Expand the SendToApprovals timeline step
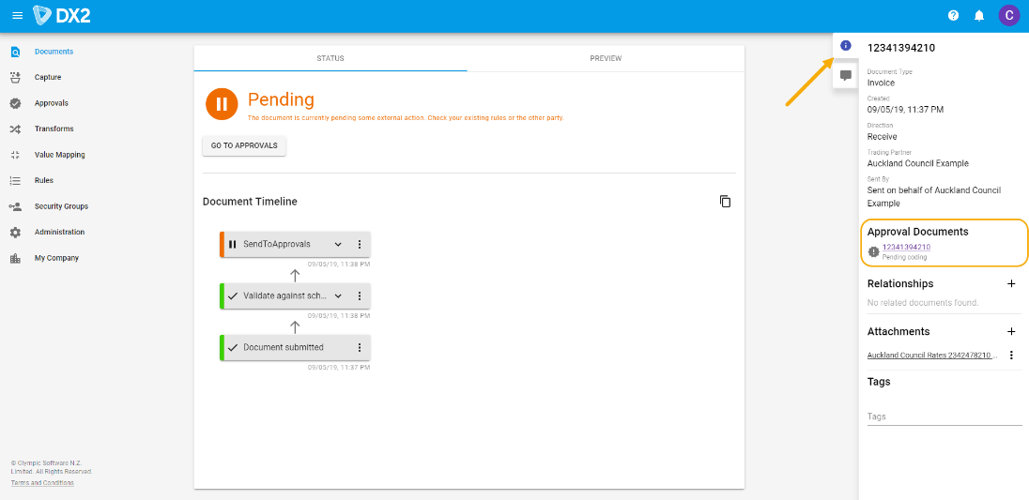This screenshot has width=1029, height=500. pyautogui.click(x=338, y=245)
